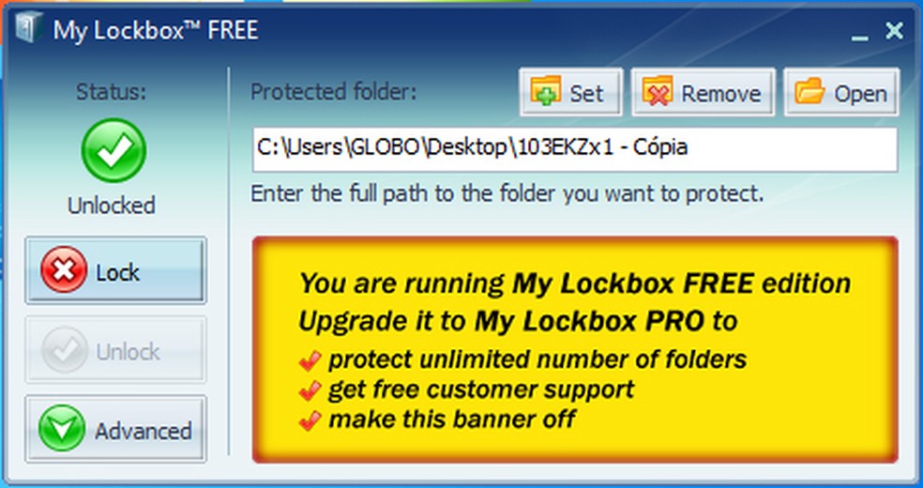
Task: Click the open folder icon on Open button
Action: point(810,91)
